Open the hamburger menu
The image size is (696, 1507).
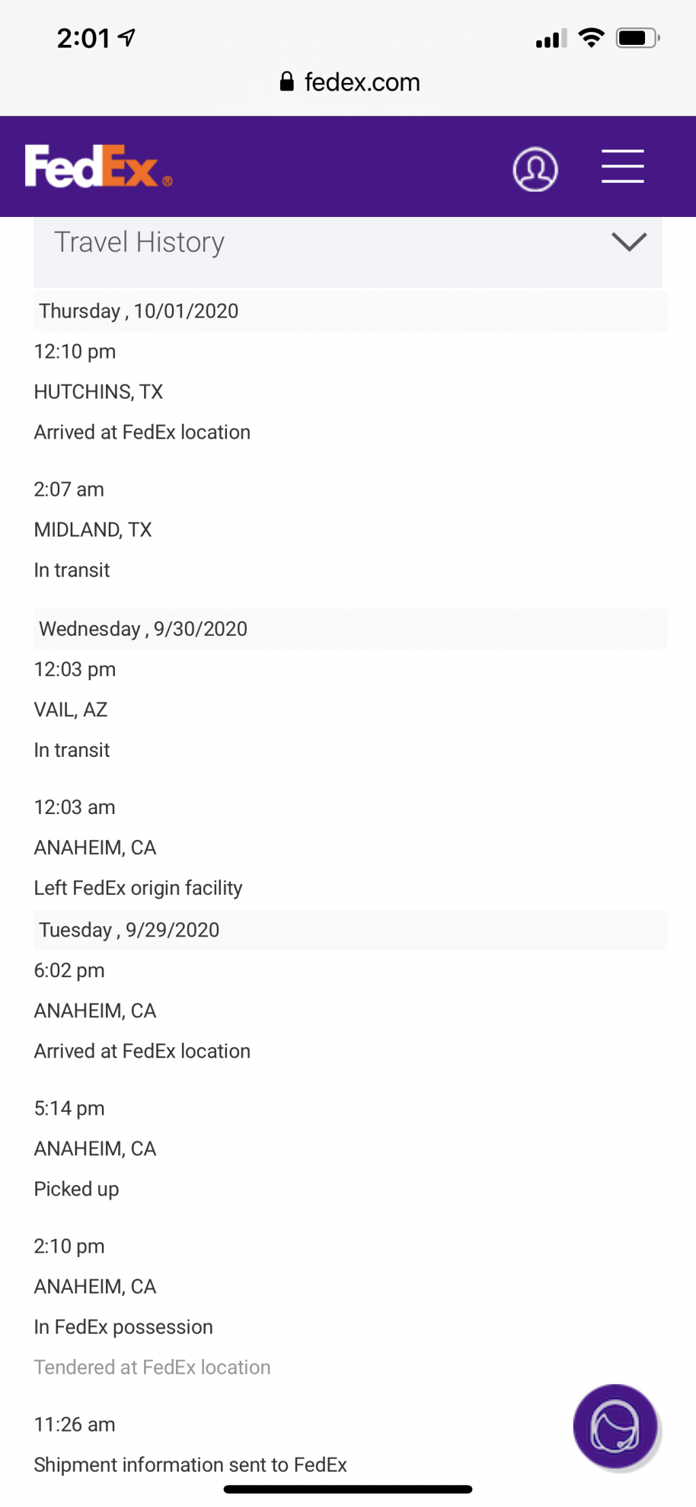[622, 167]
